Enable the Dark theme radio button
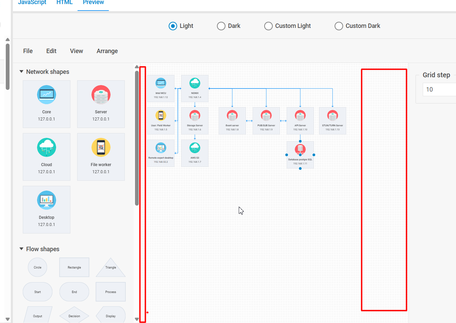456x323 pixels. tap(221, 26)
